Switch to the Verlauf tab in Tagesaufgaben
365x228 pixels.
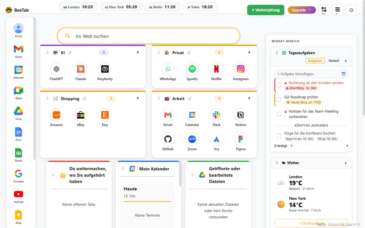334,61
